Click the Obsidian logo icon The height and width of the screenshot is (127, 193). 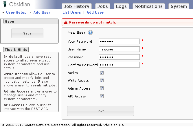(x=5, y=5)
